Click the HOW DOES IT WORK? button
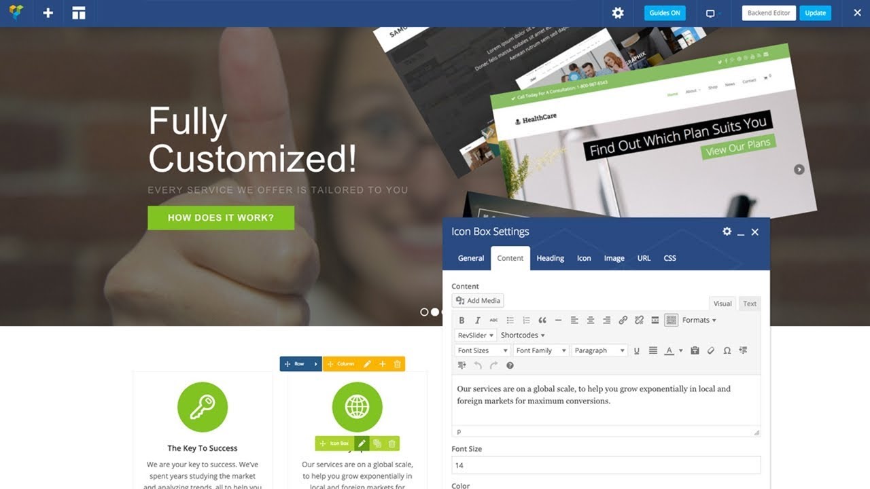The image size is (870, 489). pos(220,217)
